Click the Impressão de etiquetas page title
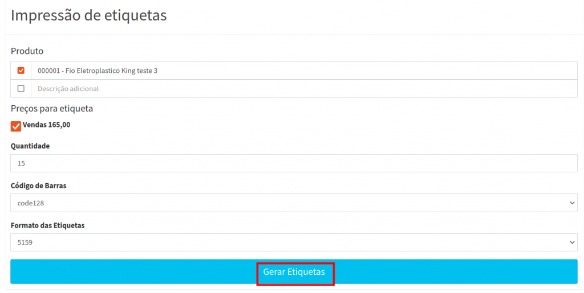The height and width of the screenshot is (293, 584). point(88,15)
